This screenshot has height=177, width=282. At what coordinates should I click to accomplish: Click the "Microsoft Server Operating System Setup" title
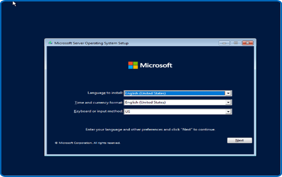tap(91, 43)
